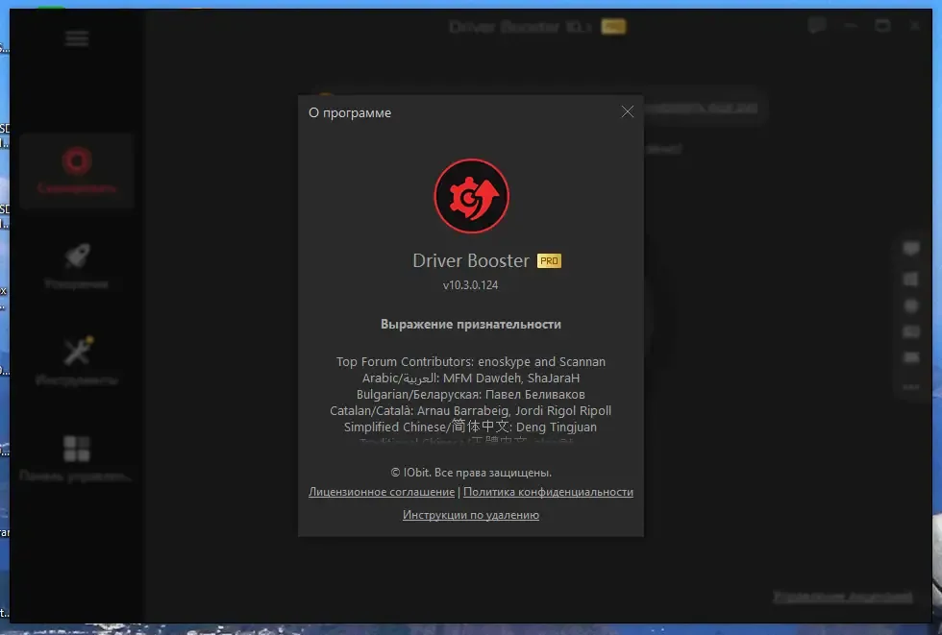Open the Политика конфиденциальности link
Screen dimensions: 942x635
(548, 492)
